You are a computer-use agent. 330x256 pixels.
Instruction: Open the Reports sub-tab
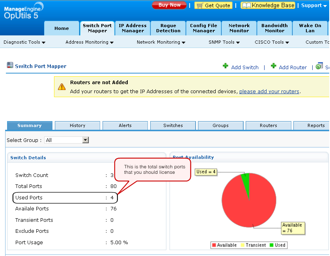(311, 125)
